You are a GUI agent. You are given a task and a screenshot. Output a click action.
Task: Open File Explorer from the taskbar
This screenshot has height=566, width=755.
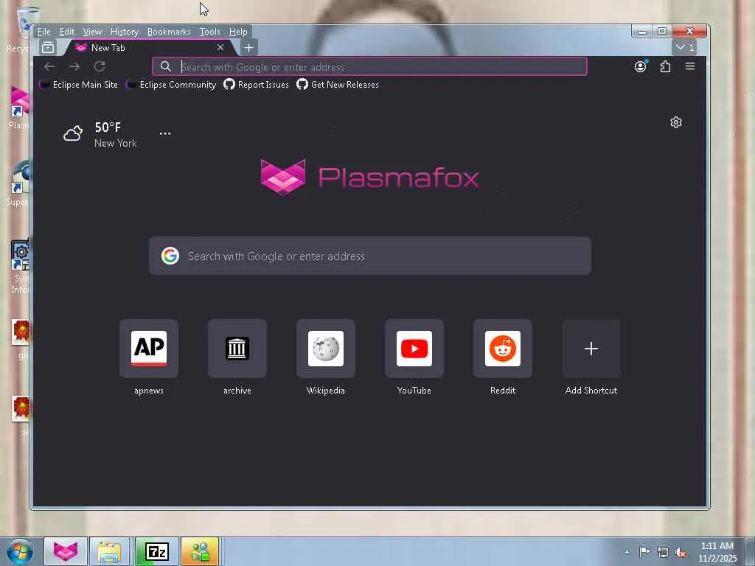point(109,551)
